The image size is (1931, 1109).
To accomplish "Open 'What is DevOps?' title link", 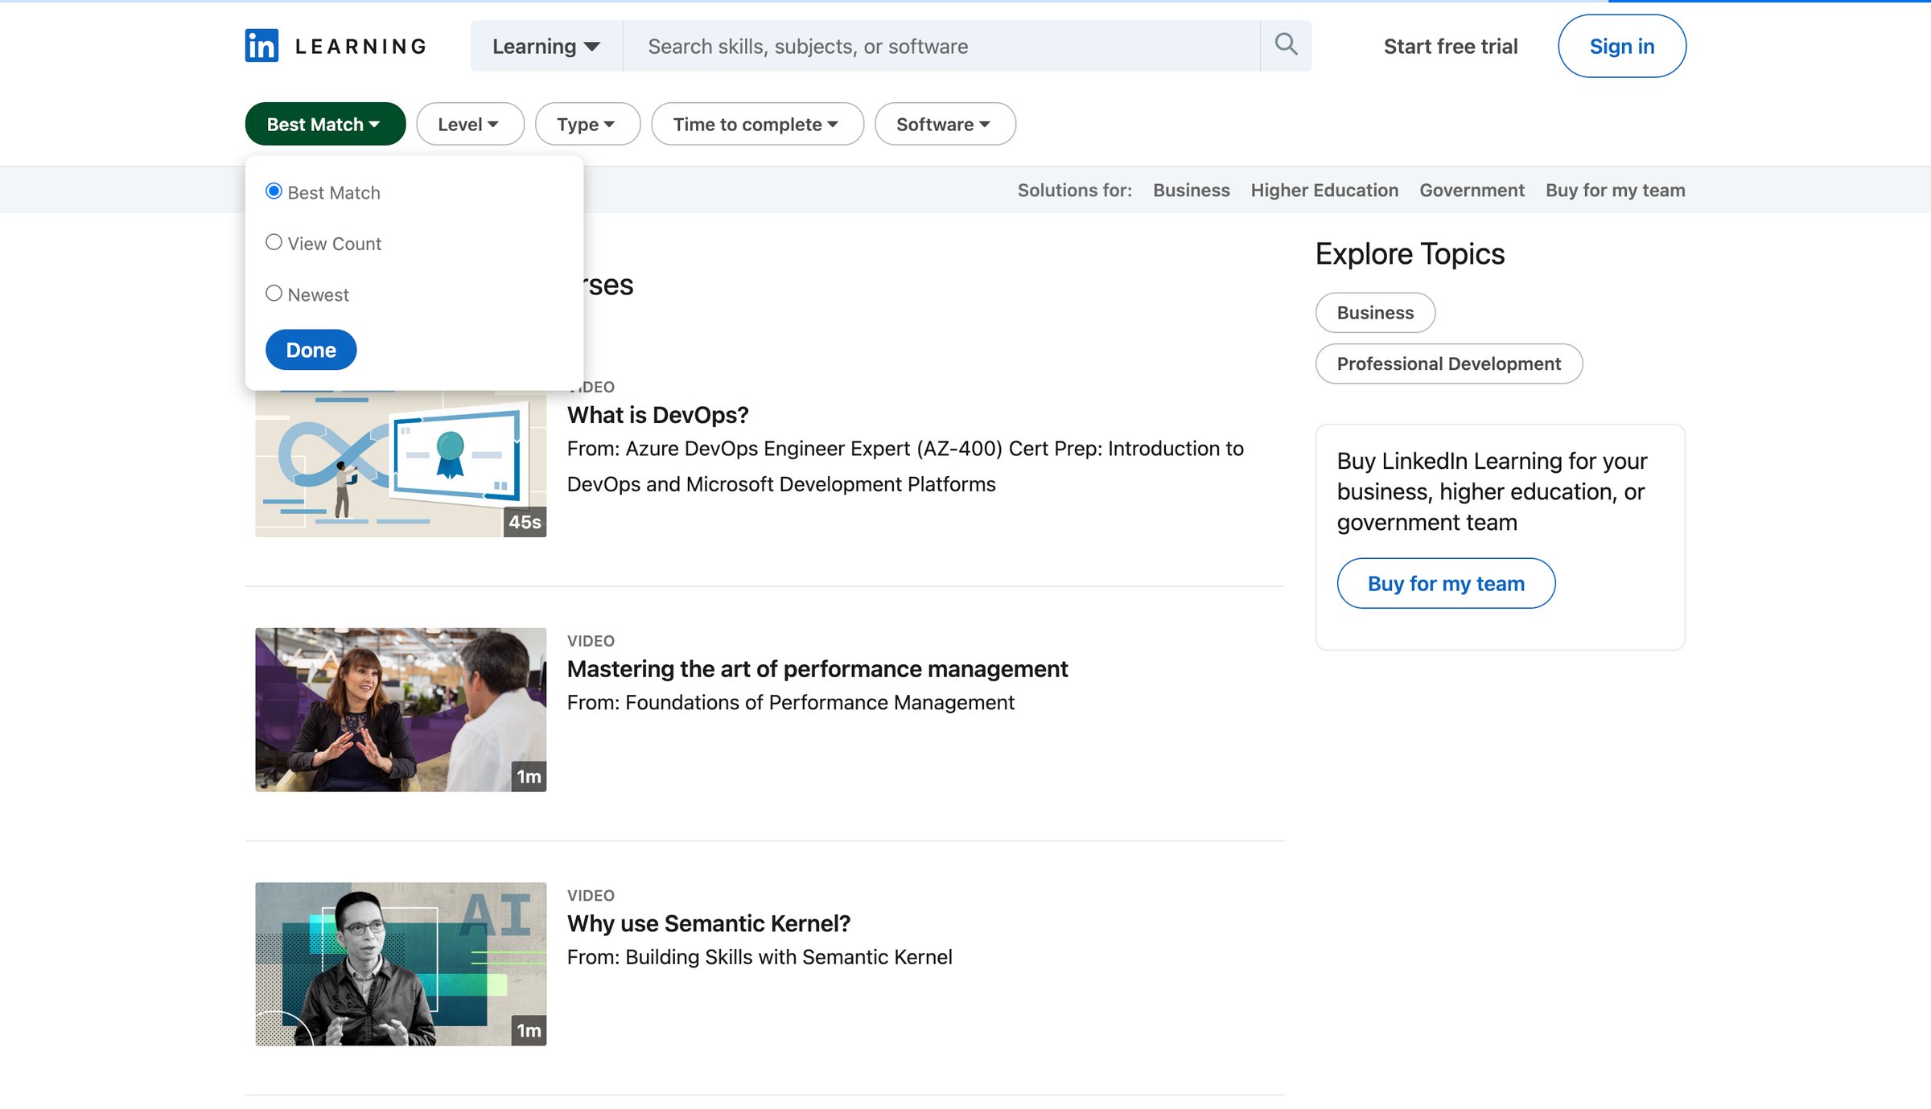I will pos(657,414).
